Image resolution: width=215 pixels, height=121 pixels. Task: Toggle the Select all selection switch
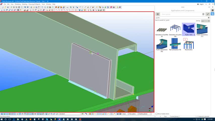pos(2,114)
